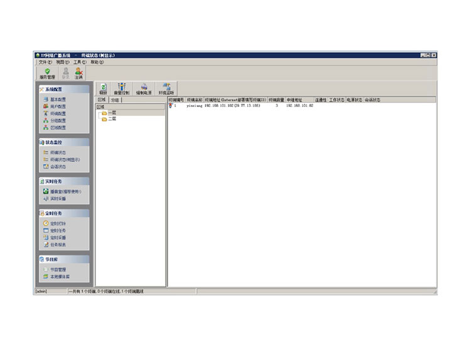Open 基本配置 in the sidebar

(57, 99)
